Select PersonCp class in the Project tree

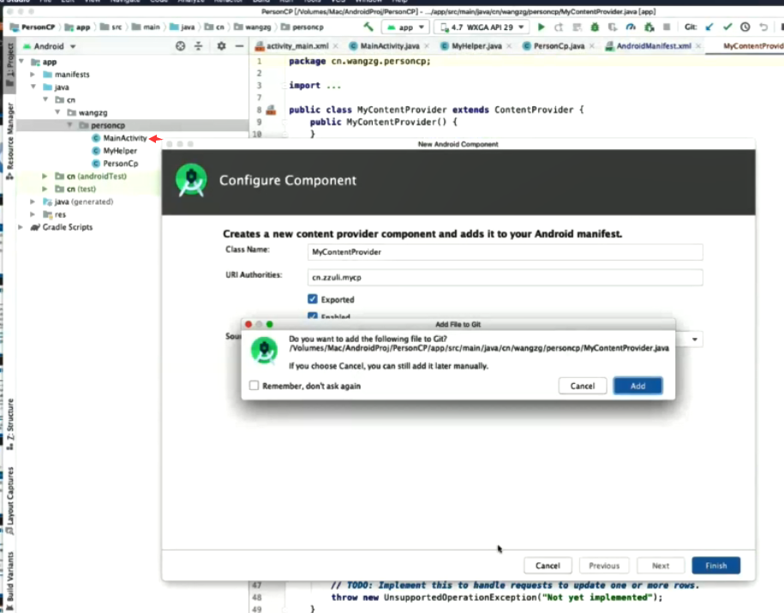point(121,163)
